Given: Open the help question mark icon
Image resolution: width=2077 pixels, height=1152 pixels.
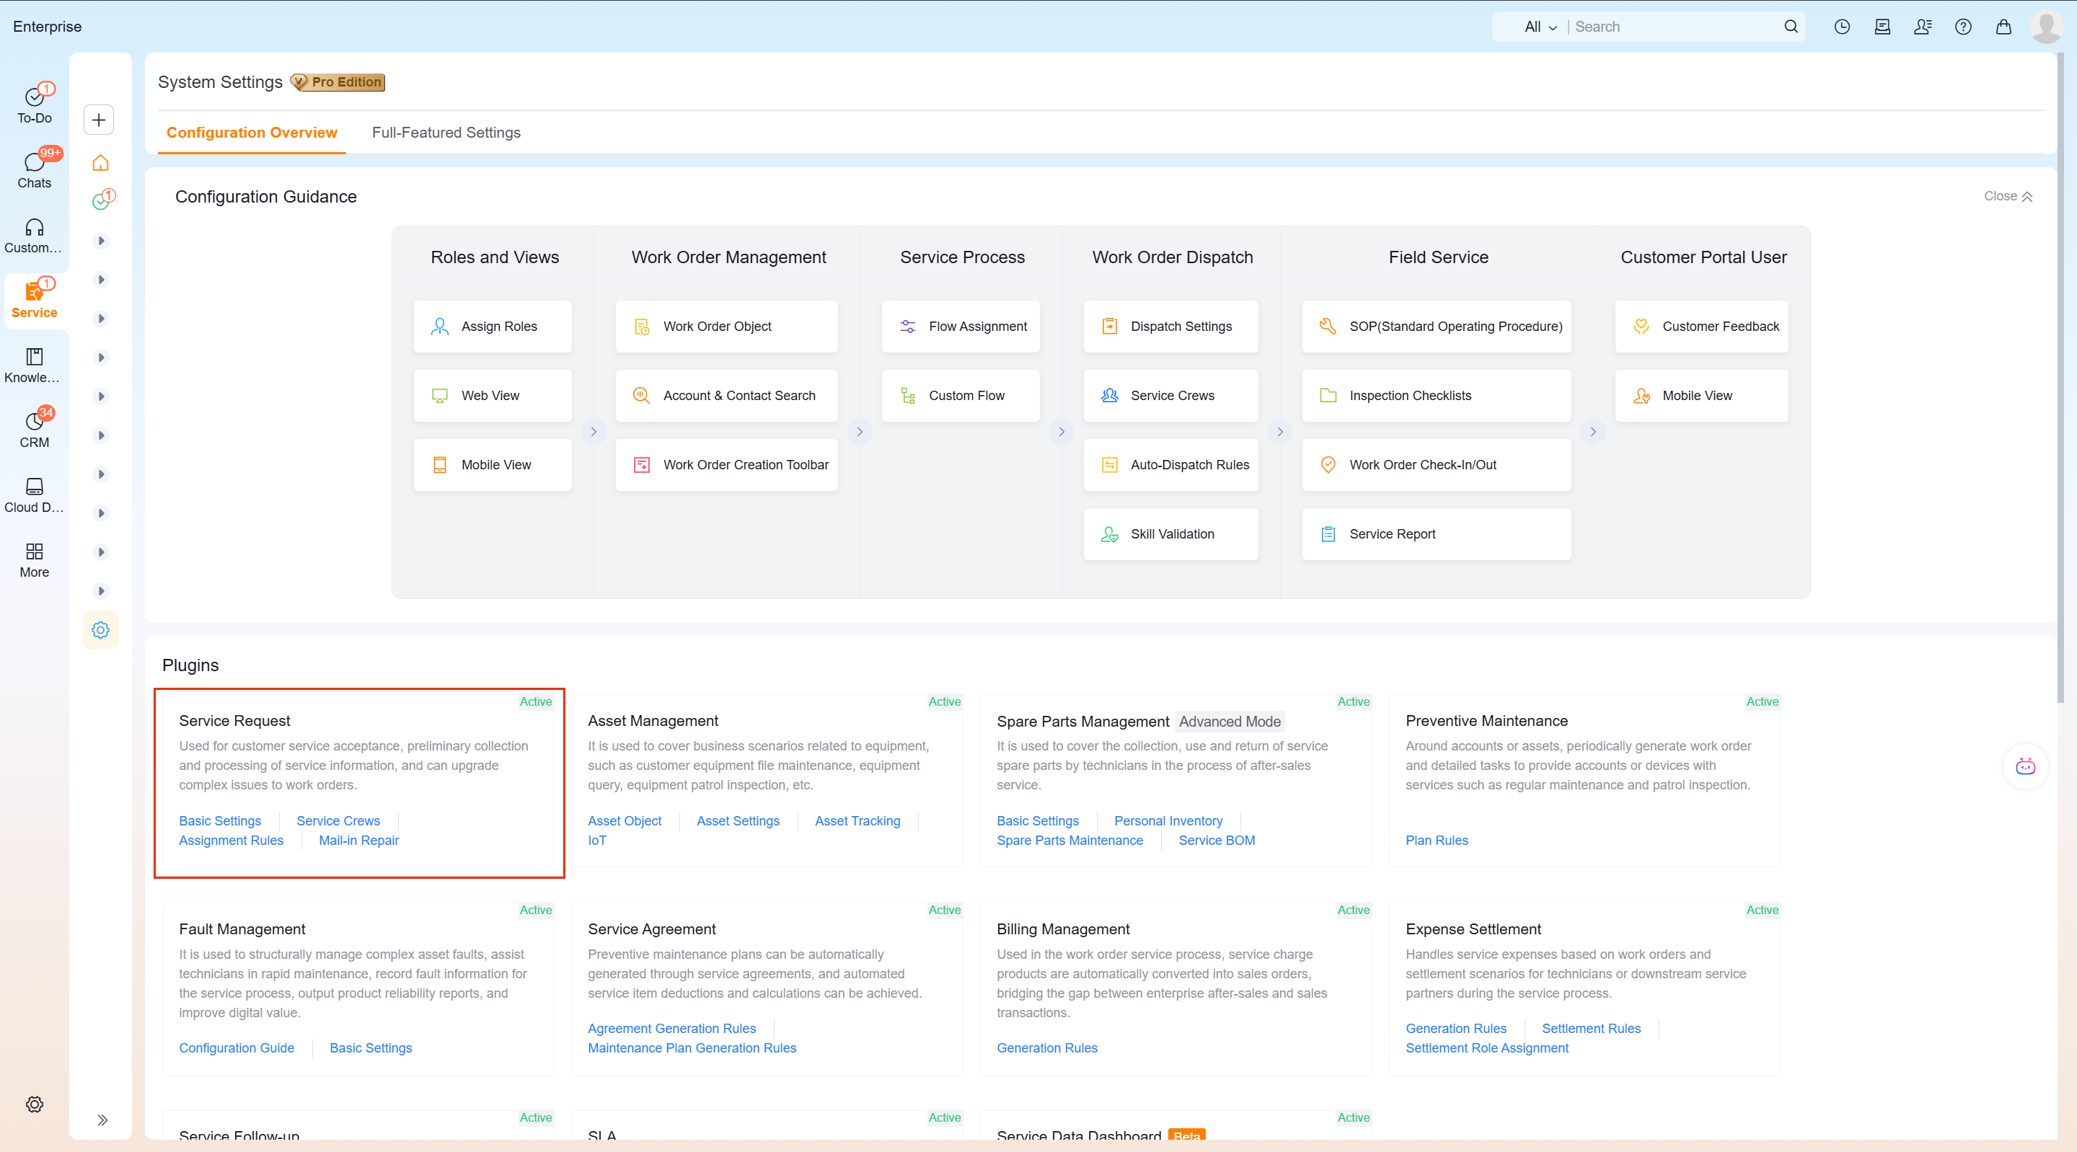Looking at the screenshot, I should 1962,27.
